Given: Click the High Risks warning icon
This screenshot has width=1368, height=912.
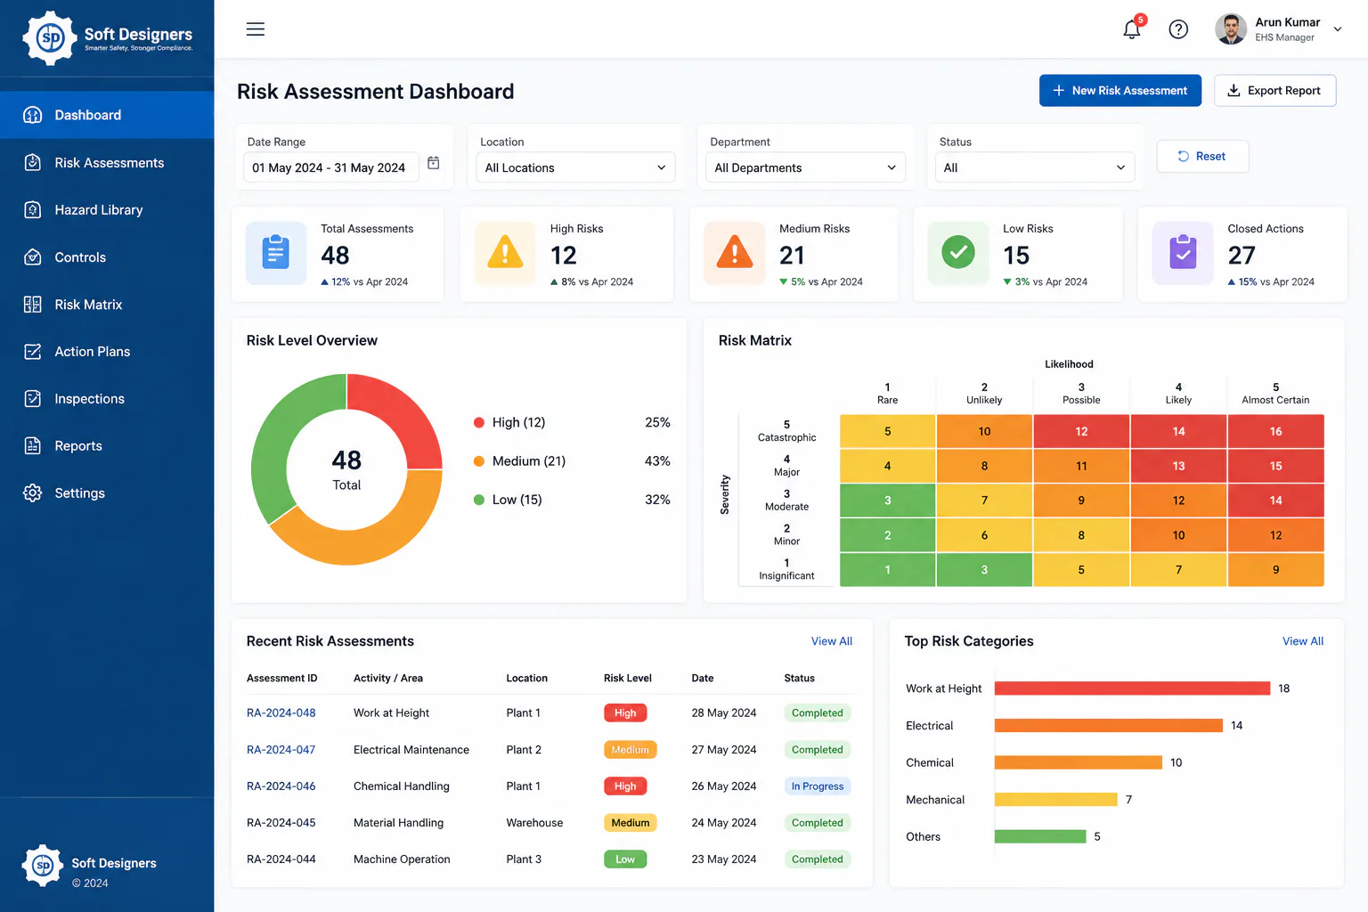Looking at the screenshot, I should click(505, 253).
